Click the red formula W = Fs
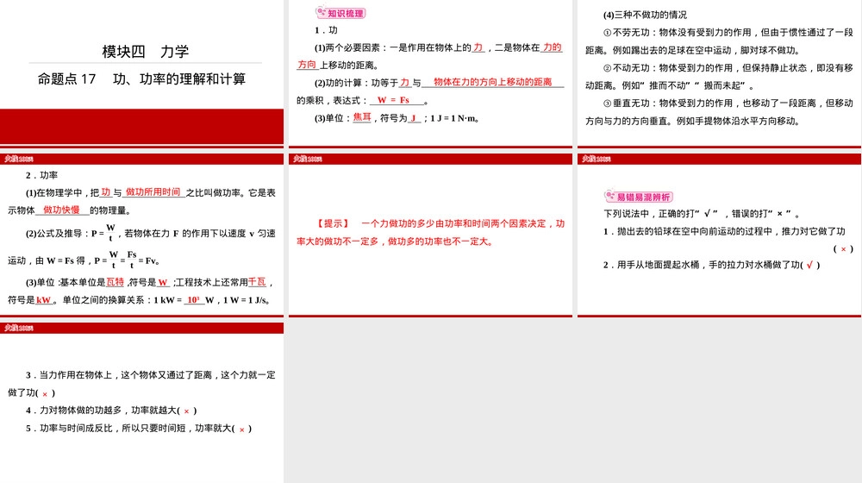862x483 pixels. 393,100
